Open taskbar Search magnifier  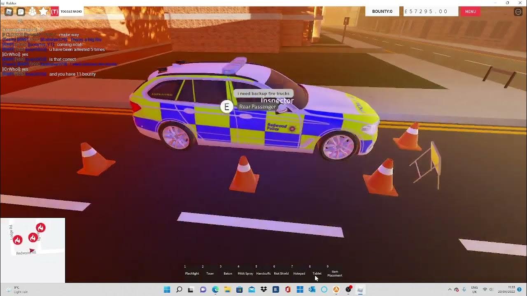179,289
